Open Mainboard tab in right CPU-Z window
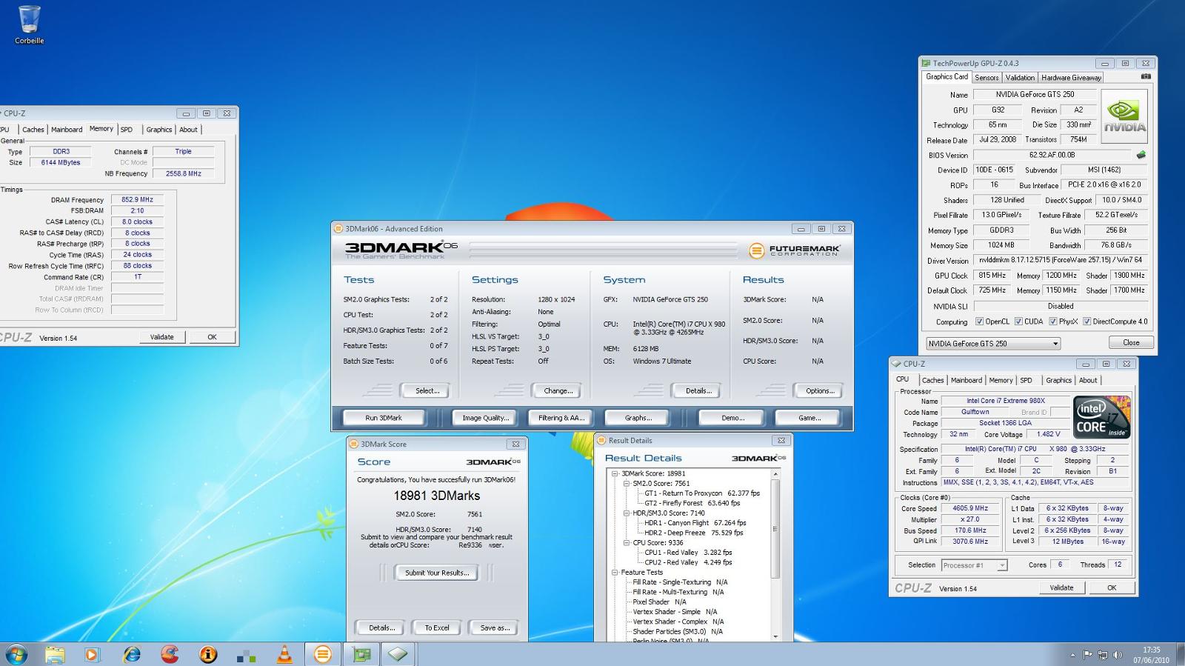 [966, 380]
